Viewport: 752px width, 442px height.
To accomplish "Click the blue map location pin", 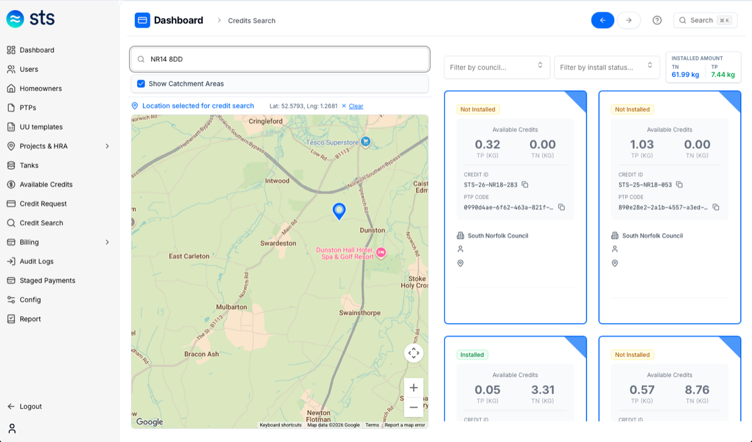I will pyautogui.click(x=339, y=210).
